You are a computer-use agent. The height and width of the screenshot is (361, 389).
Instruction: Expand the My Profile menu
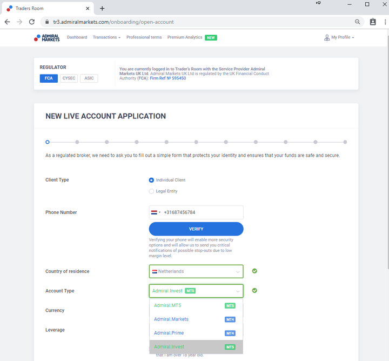point(343,37)
